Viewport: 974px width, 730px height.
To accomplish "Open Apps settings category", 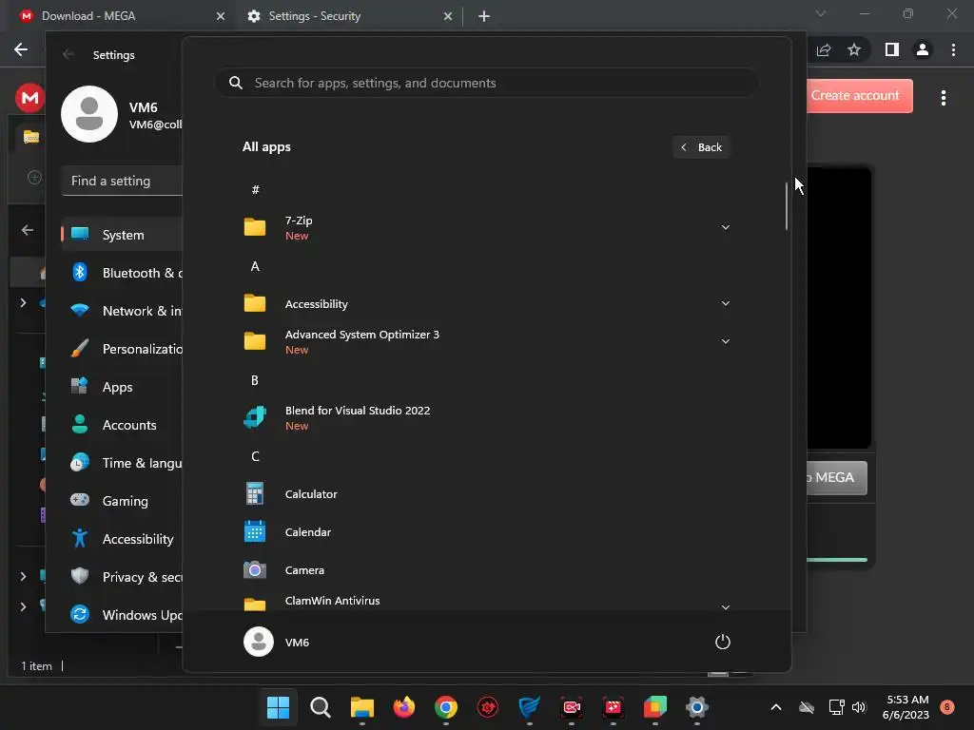I will (122, 387).
